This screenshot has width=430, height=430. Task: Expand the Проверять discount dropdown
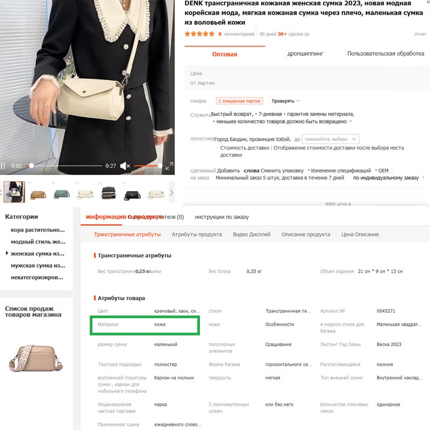(x=285, y=101)
